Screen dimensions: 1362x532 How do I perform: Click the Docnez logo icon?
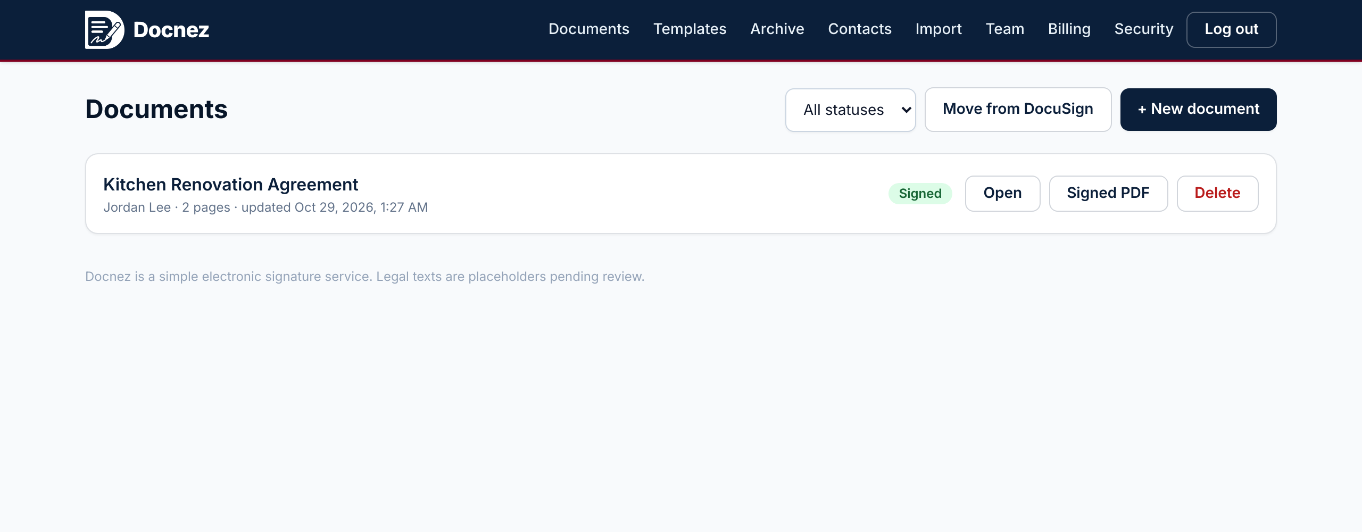[x=105, y=30]
